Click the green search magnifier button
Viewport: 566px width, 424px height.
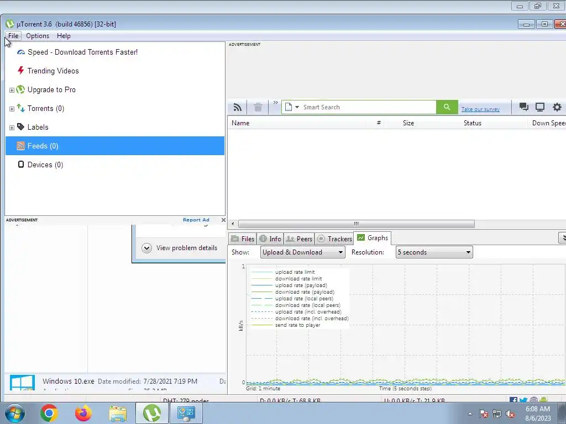[x=447, y=107]
